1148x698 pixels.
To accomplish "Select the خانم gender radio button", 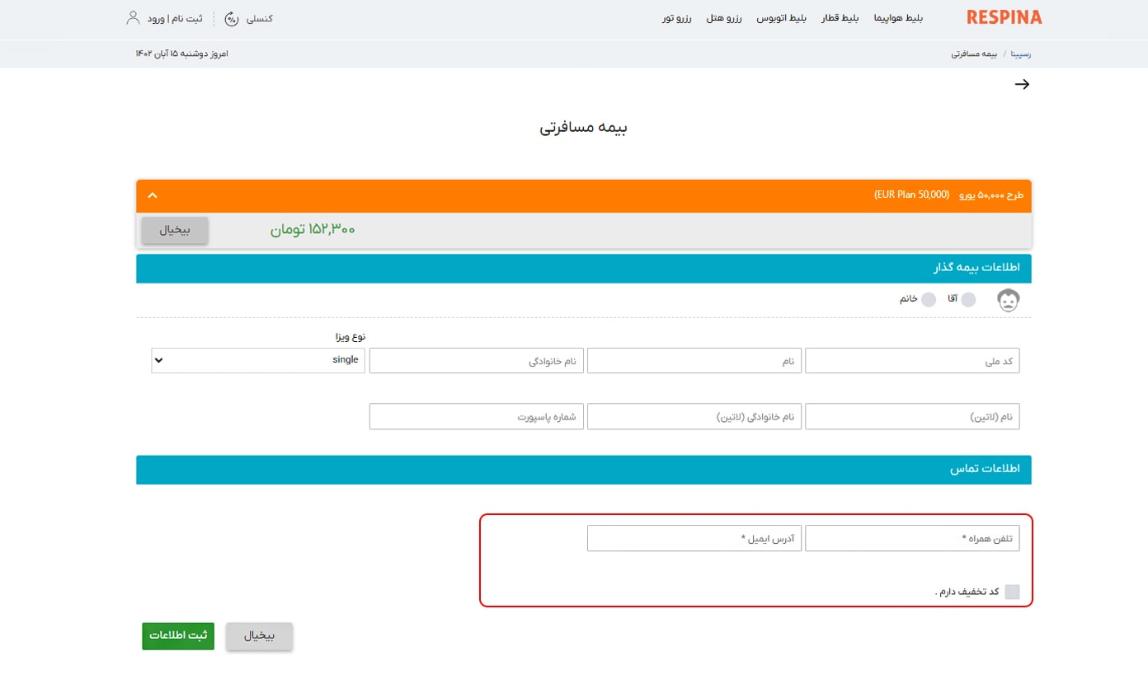I will 929,299.
